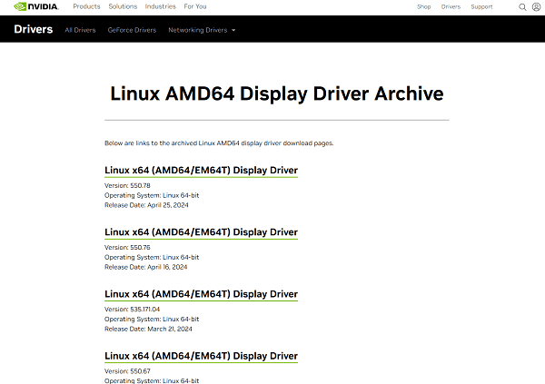Image resolution: width=545 pixels, height=384 pixels.
Task: Open the Drivers link in top bar
Action: tap(451, 7)
